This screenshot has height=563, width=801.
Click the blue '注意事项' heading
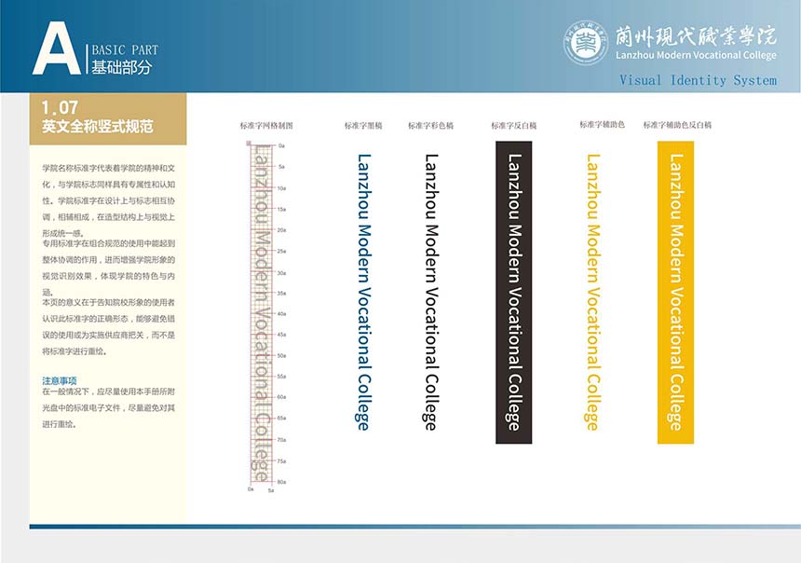point(60,380)
